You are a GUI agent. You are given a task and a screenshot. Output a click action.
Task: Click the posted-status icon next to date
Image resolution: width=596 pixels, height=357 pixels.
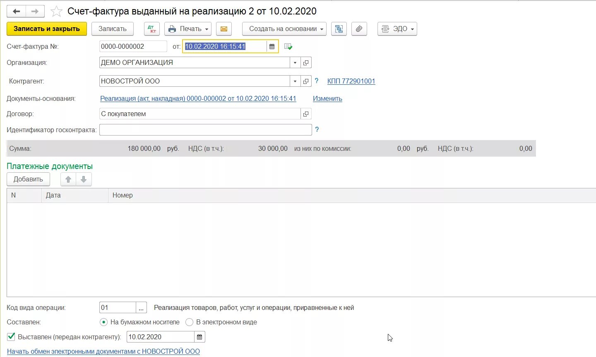[288, 47]
